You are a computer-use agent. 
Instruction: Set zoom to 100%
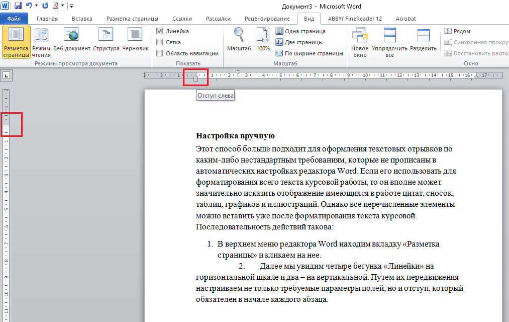[x=263, y=39]
